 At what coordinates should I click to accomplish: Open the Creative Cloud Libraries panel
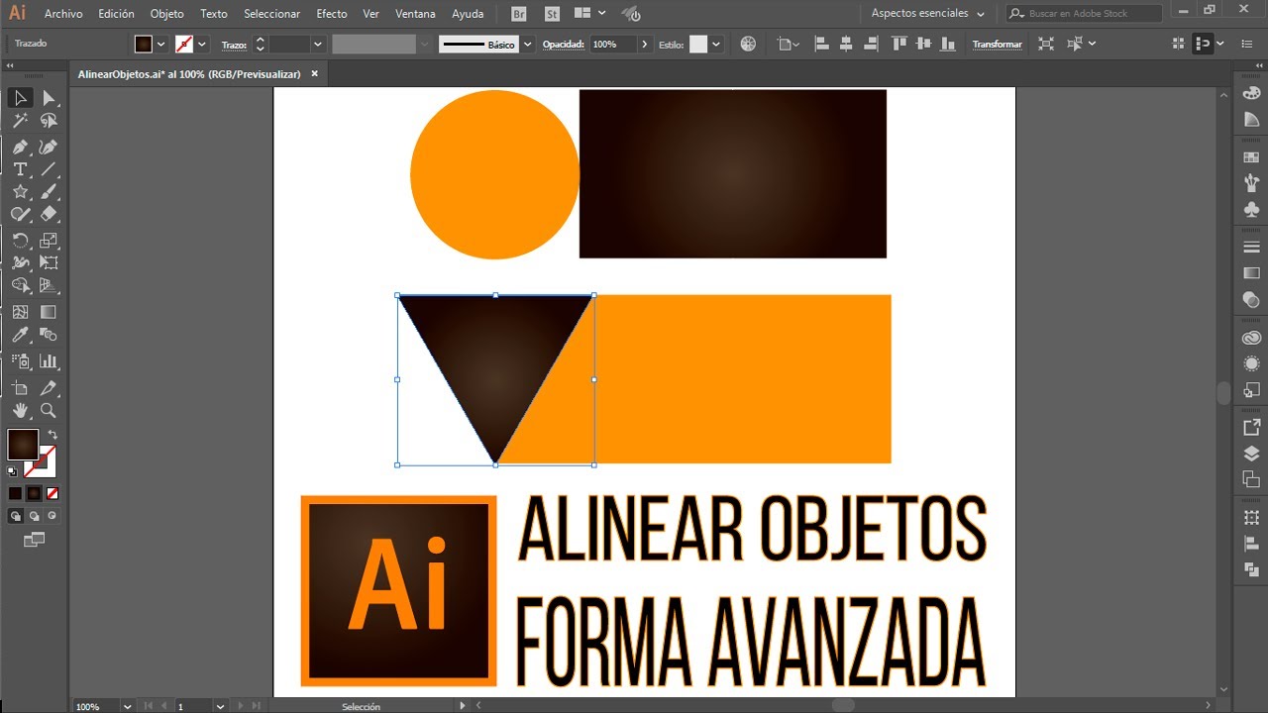[1251, 338]
